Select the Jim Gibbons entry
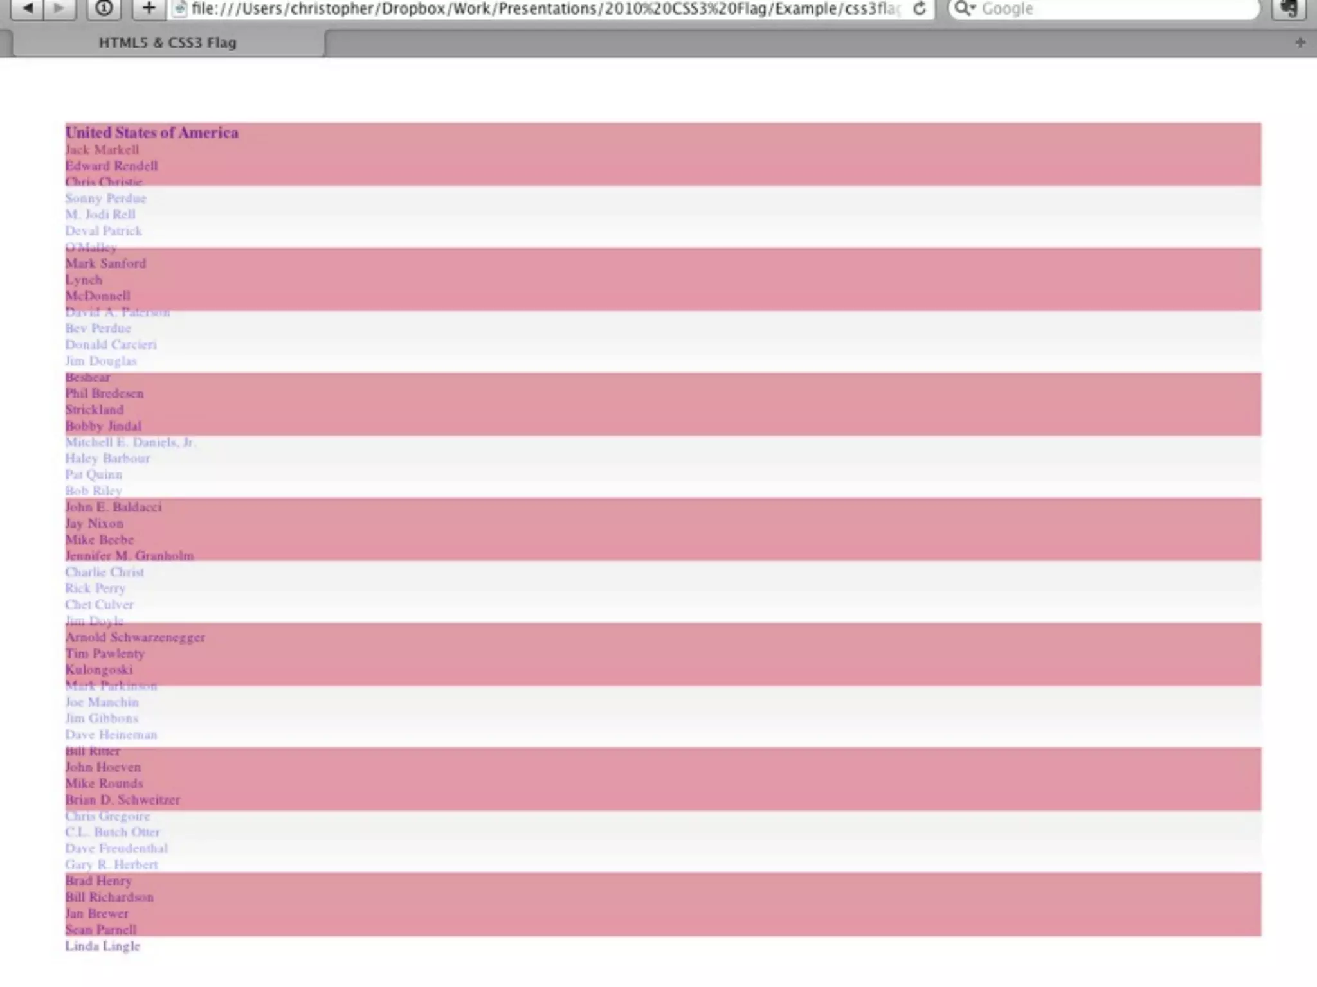 coord(102,718)
